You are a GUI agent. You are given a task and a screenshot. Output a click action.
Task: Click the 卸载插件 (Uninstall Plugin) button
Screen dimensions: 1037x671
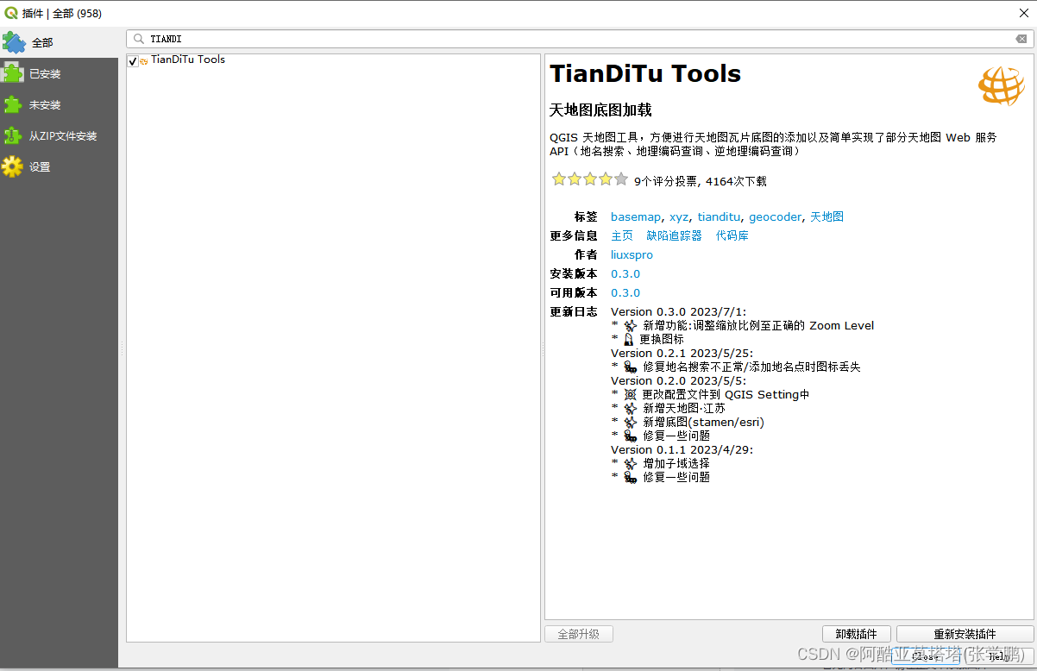(856, 633)
